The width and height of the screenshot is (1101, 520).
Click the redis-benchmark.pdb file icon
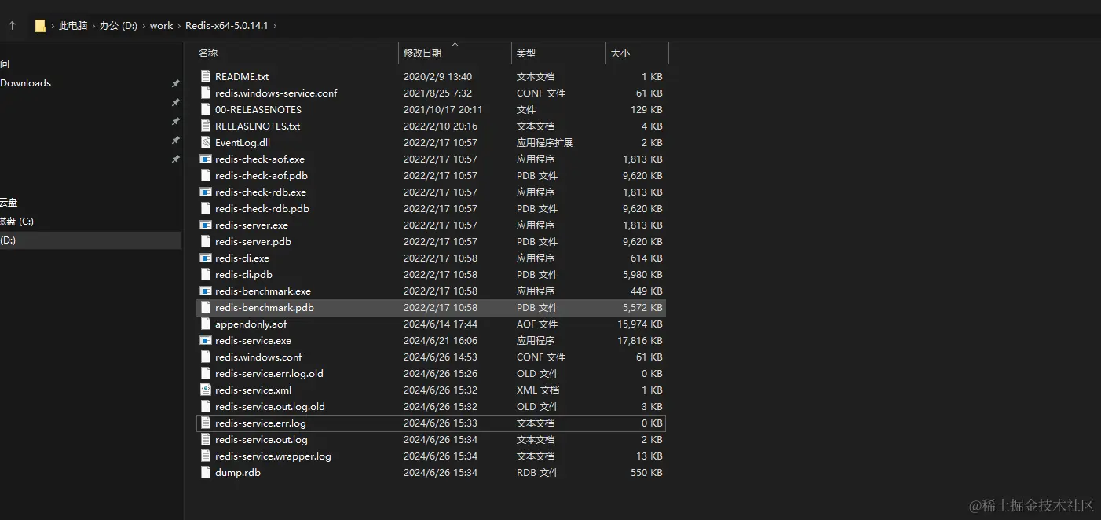click(x=206, y=307)
